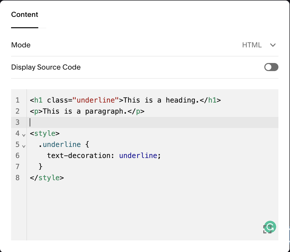Click the underline value on line 6
The width and height of the screenshot is (290, 252).
[138, 155]
